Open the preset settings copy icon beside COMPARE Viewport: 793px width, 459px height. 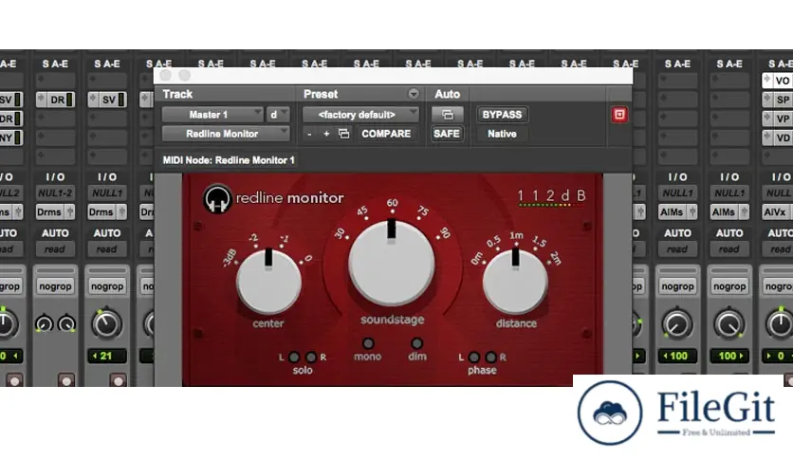343,134
